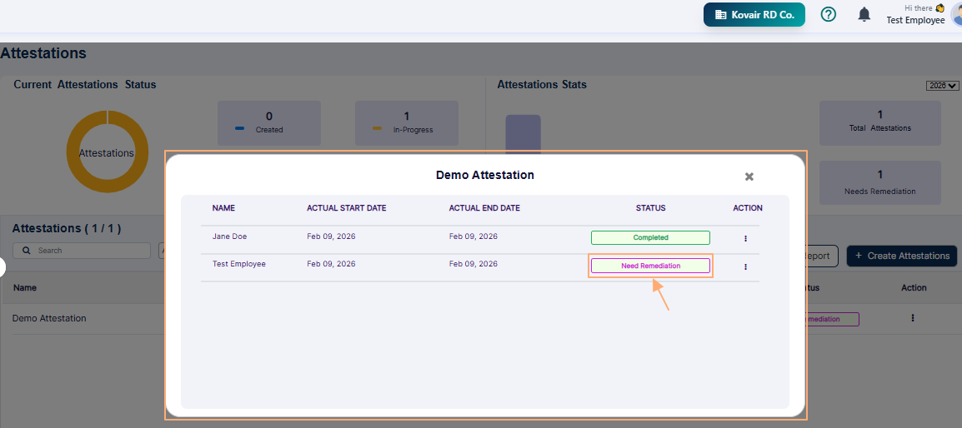
Task: Close the Demo Attestation dialog
Action: click(749, 177)
